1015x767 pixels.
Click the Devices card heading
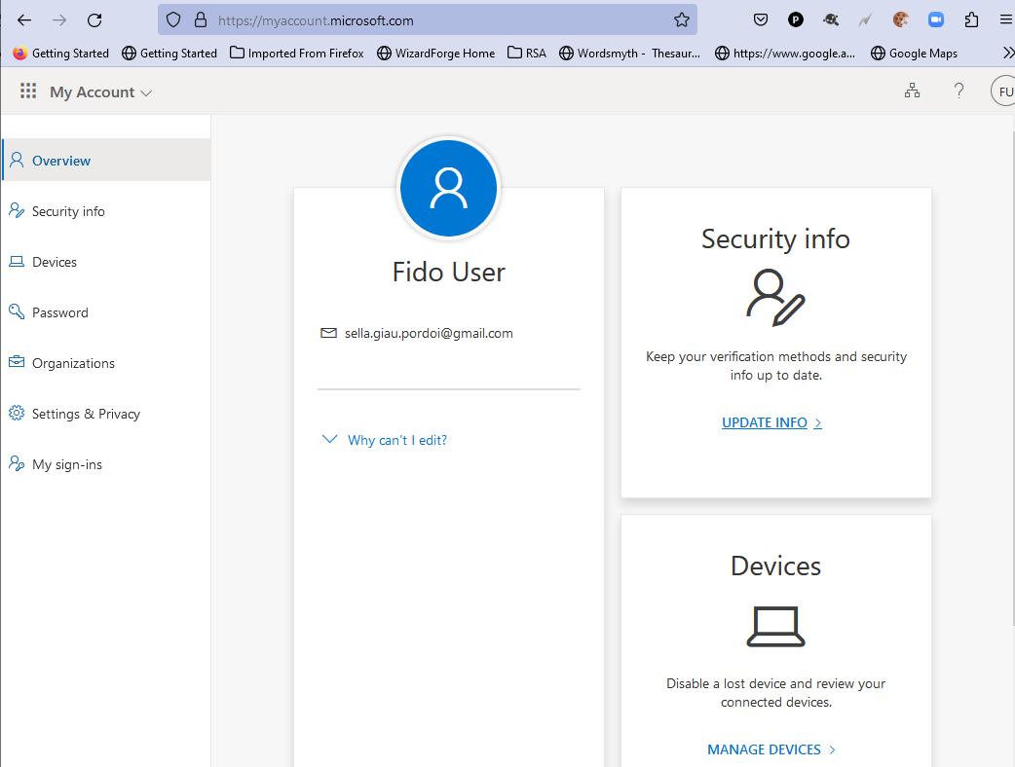click(x=775, y=566)
